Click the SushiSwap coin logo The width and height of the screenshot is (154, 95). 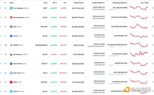pyautogui.click(x=11, y=54)
